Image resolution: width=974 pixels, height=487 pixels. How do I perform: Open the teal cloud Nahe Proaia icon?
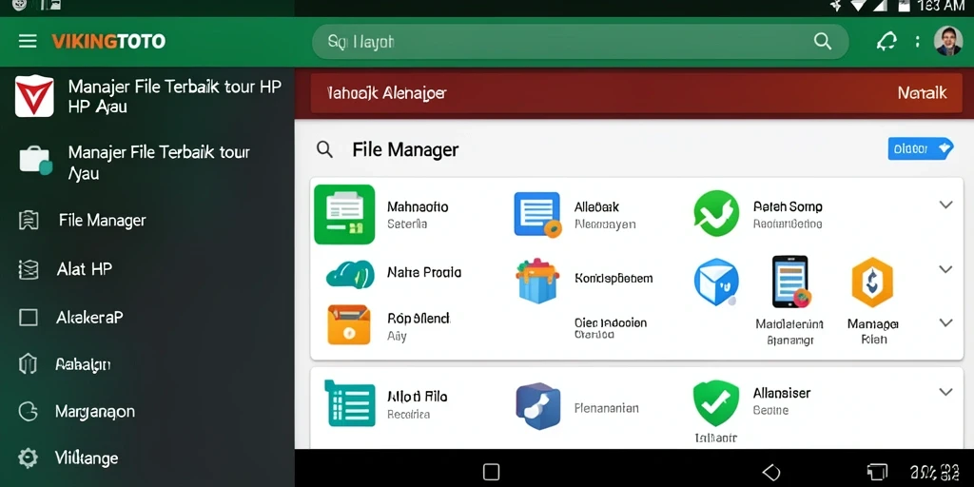[x=350, y=274]
